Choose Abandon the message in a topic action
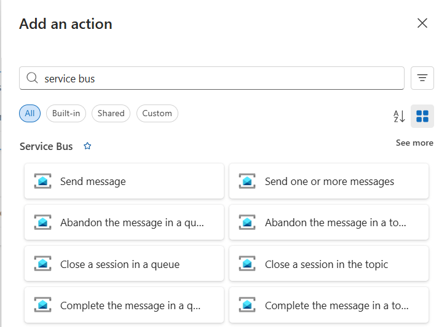439x327 pixels. (x=336, y=223)
